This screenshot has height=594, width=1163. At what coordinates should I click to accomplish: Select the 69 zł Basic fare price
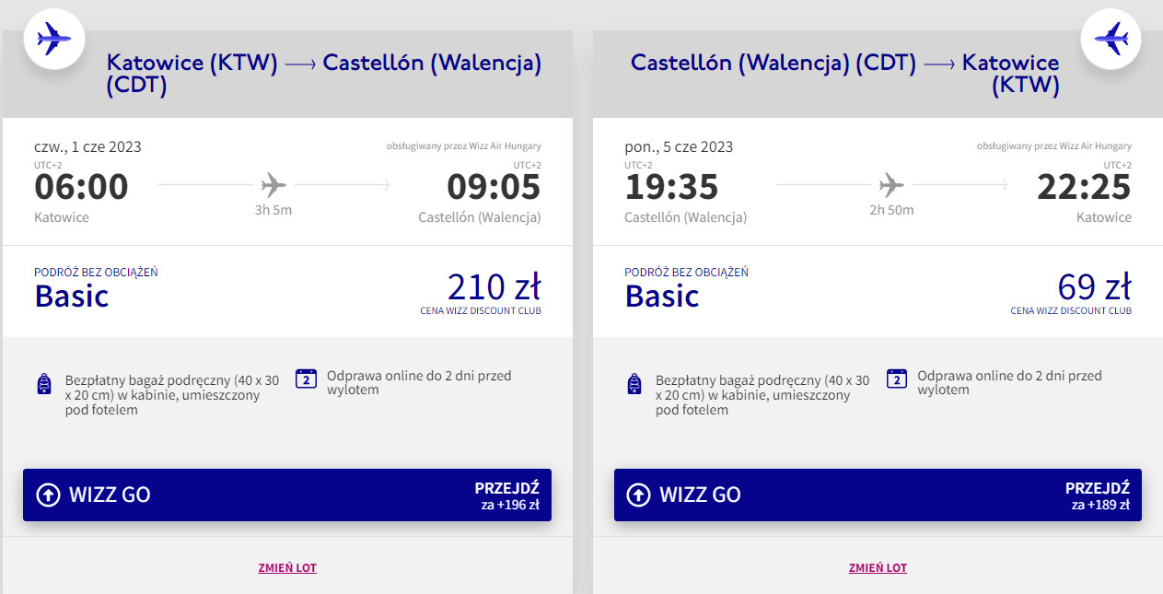point(1093,288)
